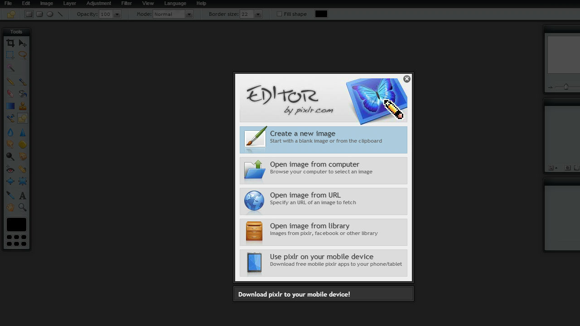Select the Brush tool
This screenshot has height=326, width=580.
coord(23,82)
